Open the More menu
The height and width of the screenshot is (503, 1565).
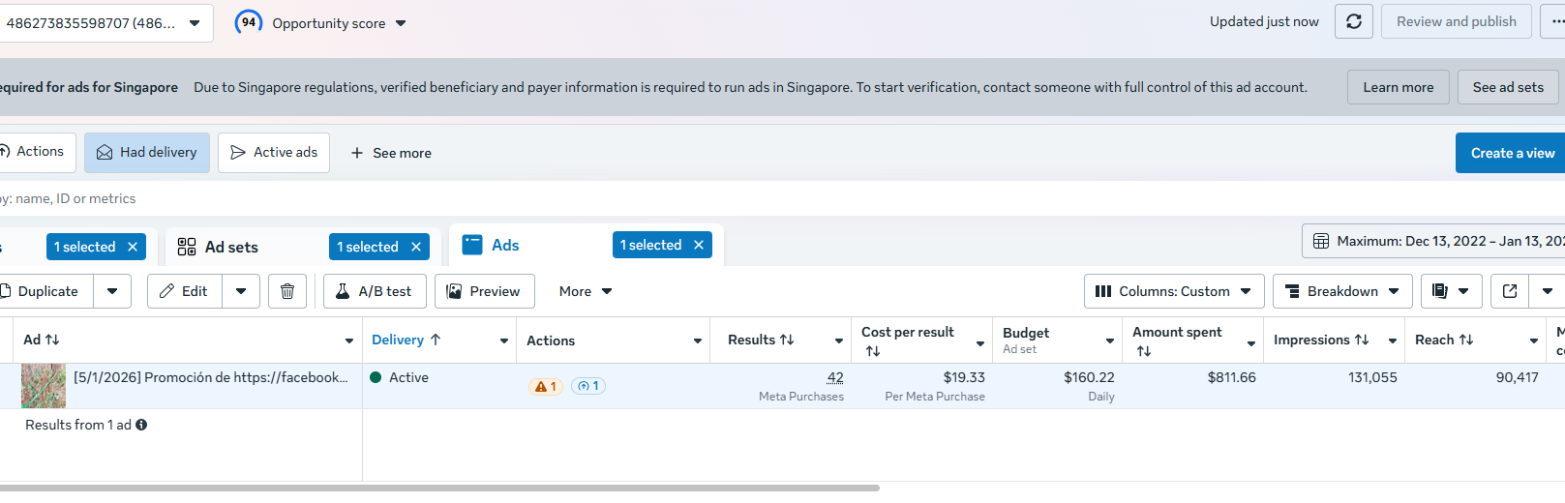click(586, 291)
